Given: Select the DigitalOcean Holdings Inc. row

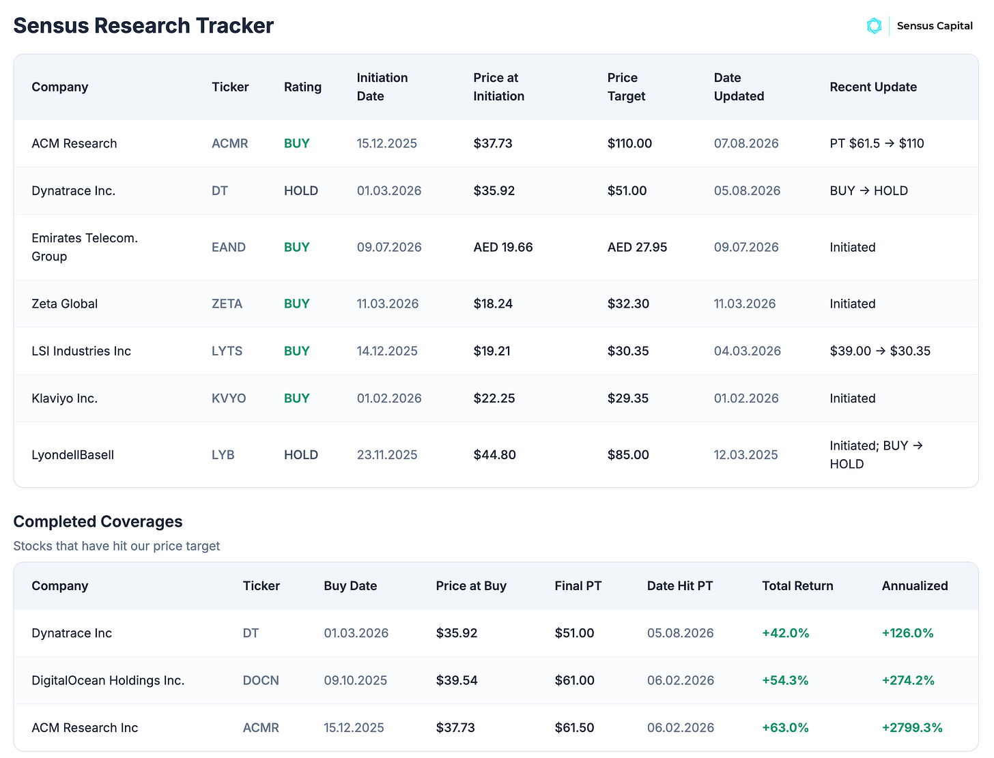Looking at the screenshot, I should pyautogui.click(x=496, y=680).
